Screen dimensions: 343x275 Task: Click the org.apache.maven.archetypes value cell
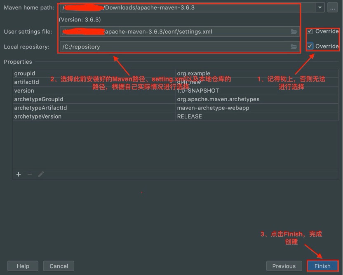tap(257, 99)
